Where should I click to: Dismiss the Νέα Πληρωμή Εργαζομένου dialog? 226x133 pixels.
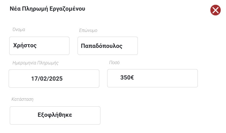pos(215,10)
